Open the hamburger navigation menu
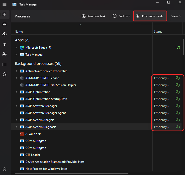This screenshot has width=185, height=175. pyautogui.click(x=4, y=4)
